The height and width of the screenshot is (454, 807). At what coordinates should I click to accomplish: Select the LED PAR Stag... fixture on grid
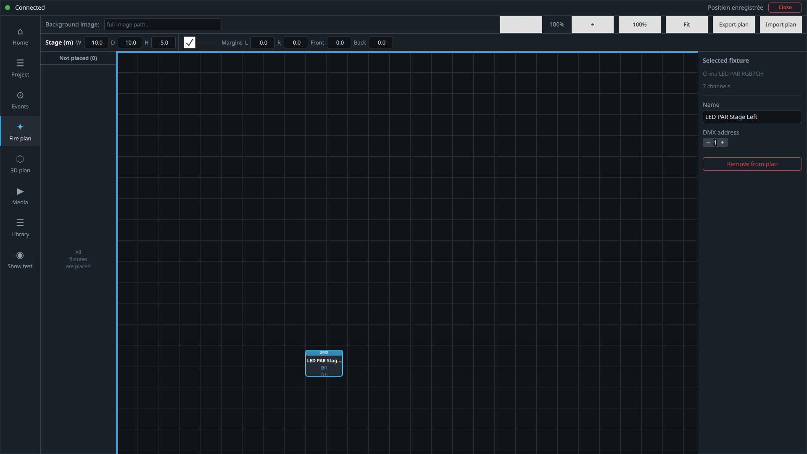coord(324,363)
